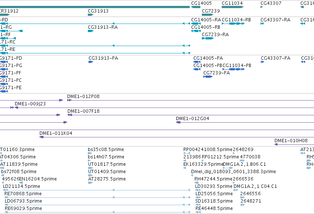Click transcript CG11034-RB glyph
Image resolution: width=314 pixels, height=214 pixels.
233,24
